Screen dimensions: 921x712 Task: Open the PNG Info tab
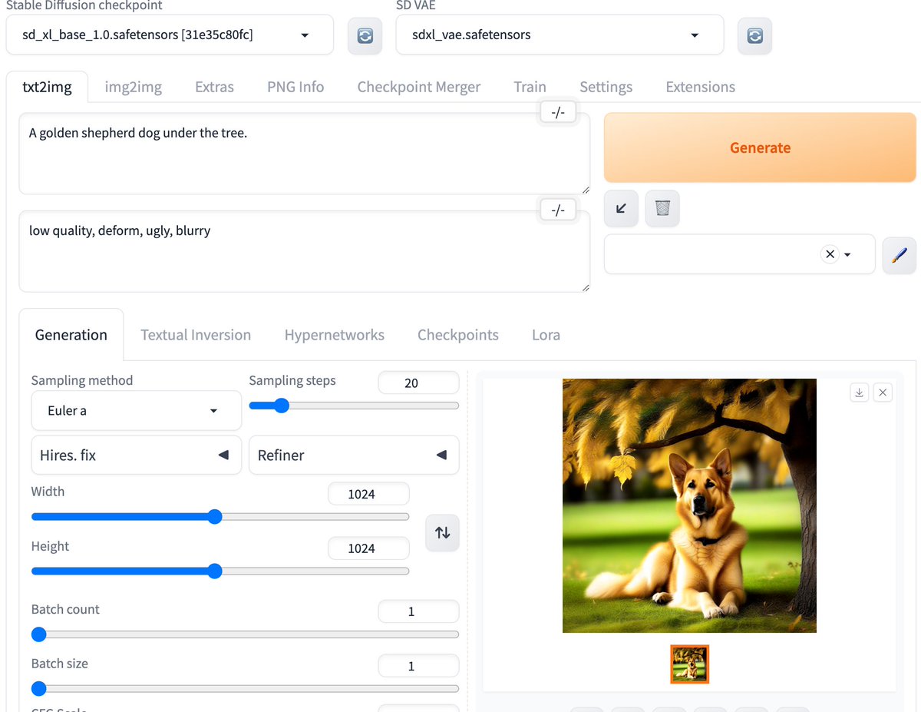[295, 87]
